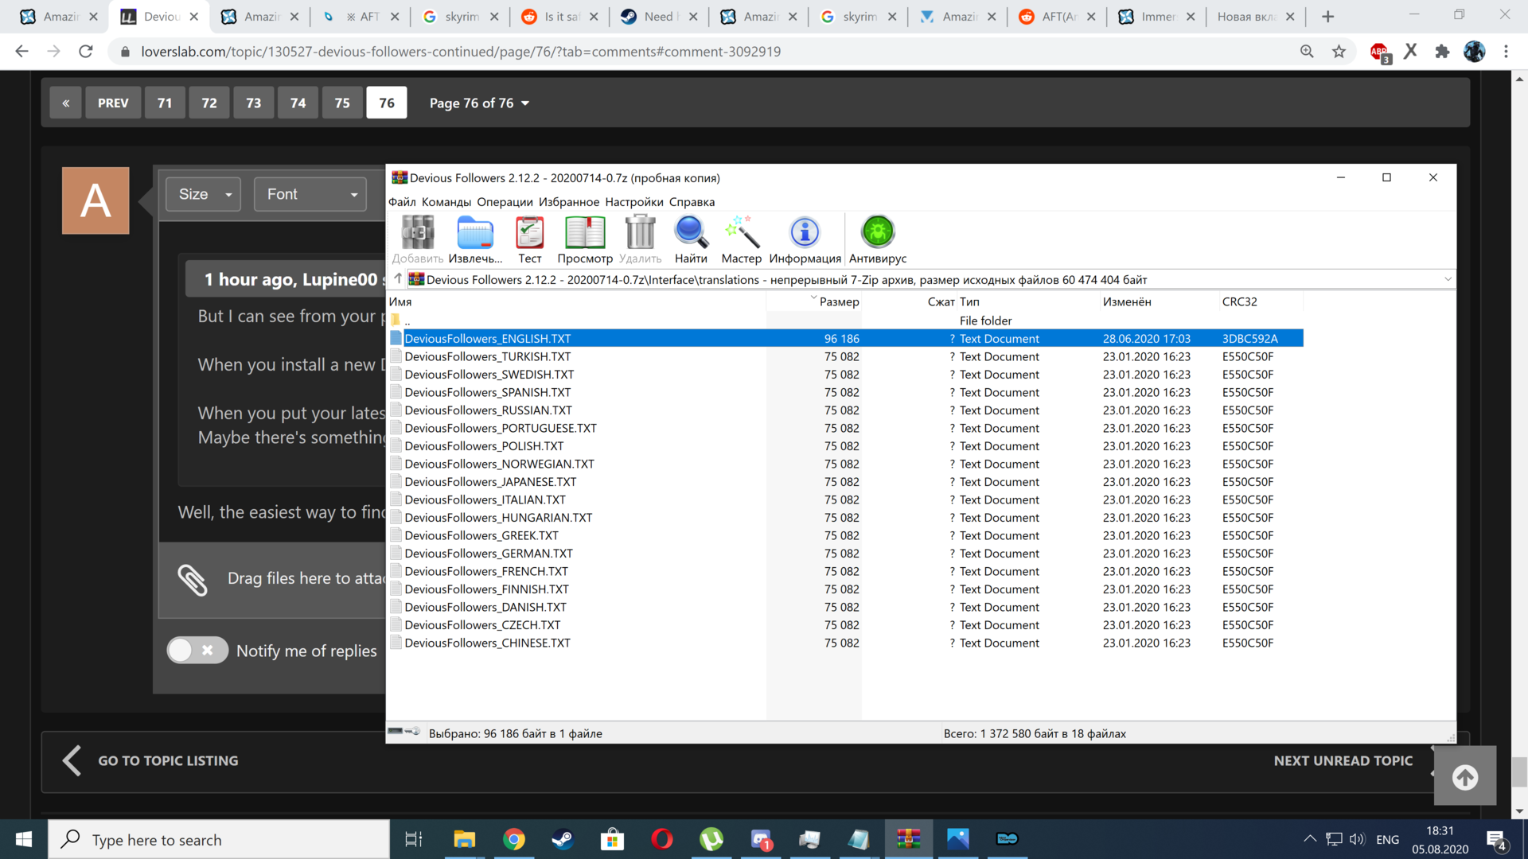This screenshot has height=859, width=1528.
Task: Click the Windows Start button
Action: pos(24,839)
